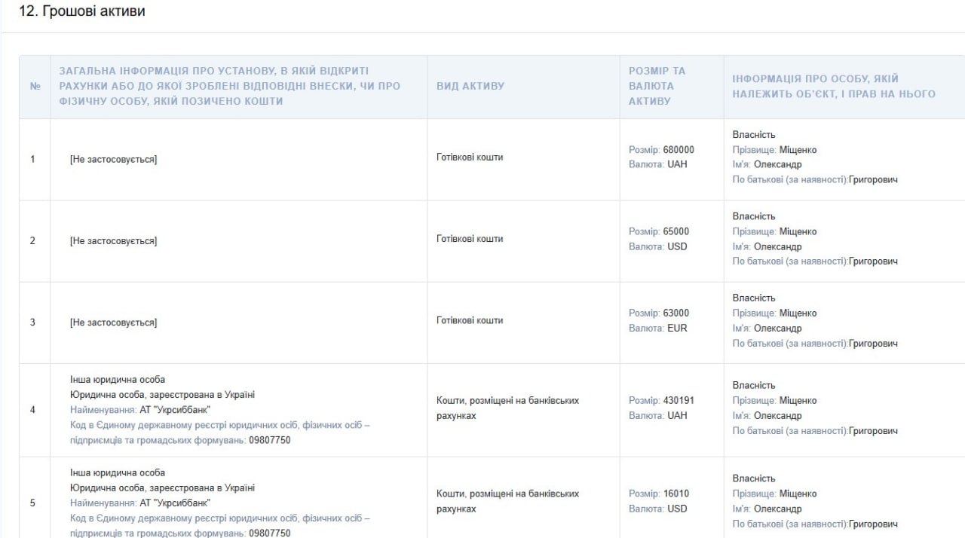Click the "Загальна інформація про установу" column header
Viewport: 965px width, 538px height.
coord(229,86)
